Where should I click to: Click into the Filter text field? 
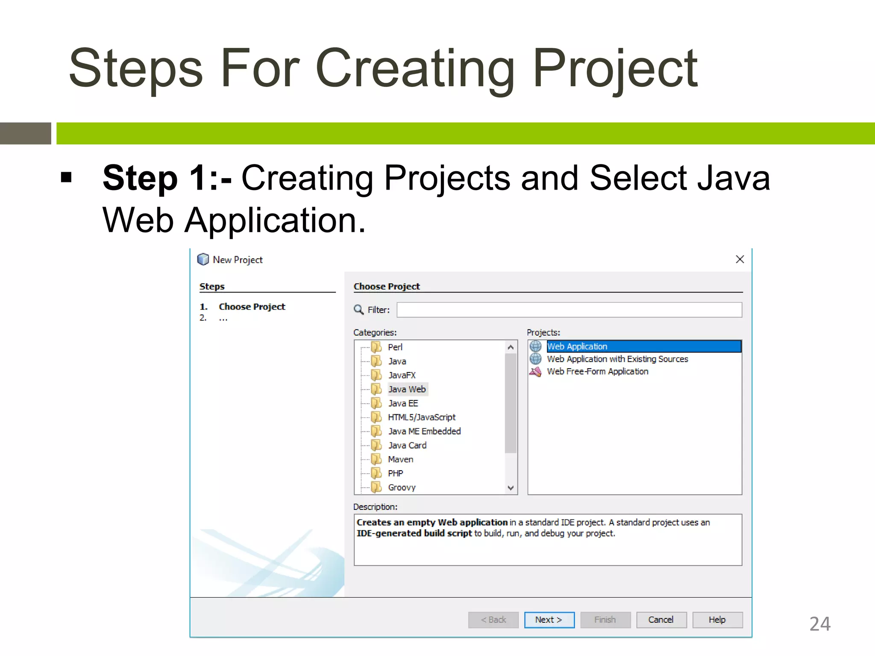point(569,310)
